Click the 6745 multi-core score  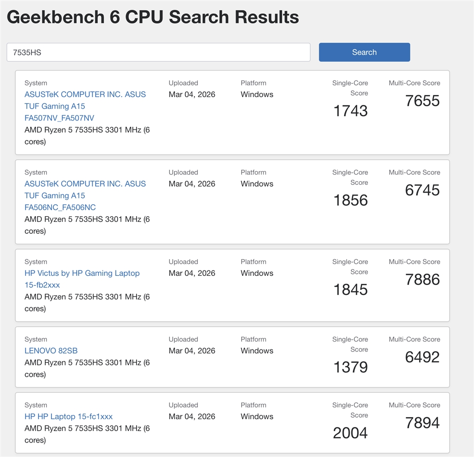click(422, 190)
